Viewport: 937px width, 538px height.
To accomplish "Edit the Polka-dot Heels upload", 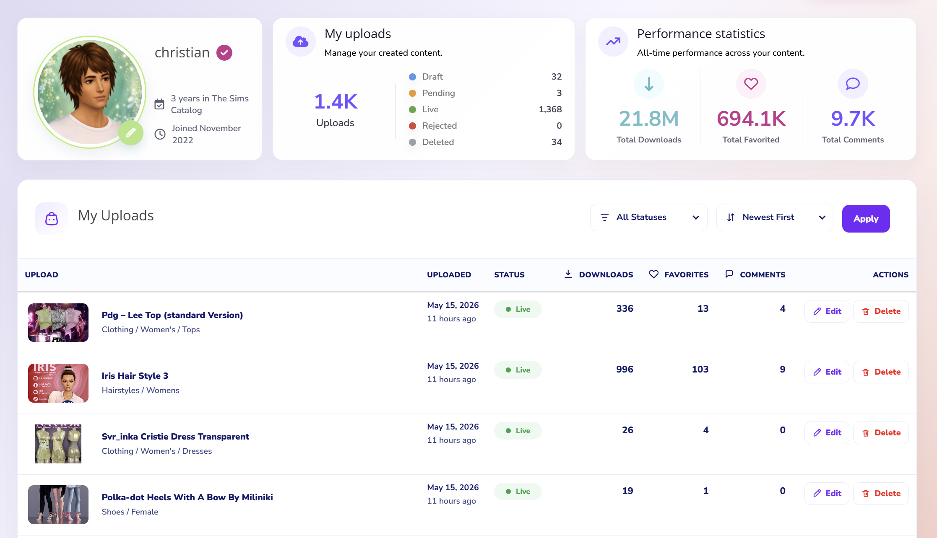I will (827, 494).
